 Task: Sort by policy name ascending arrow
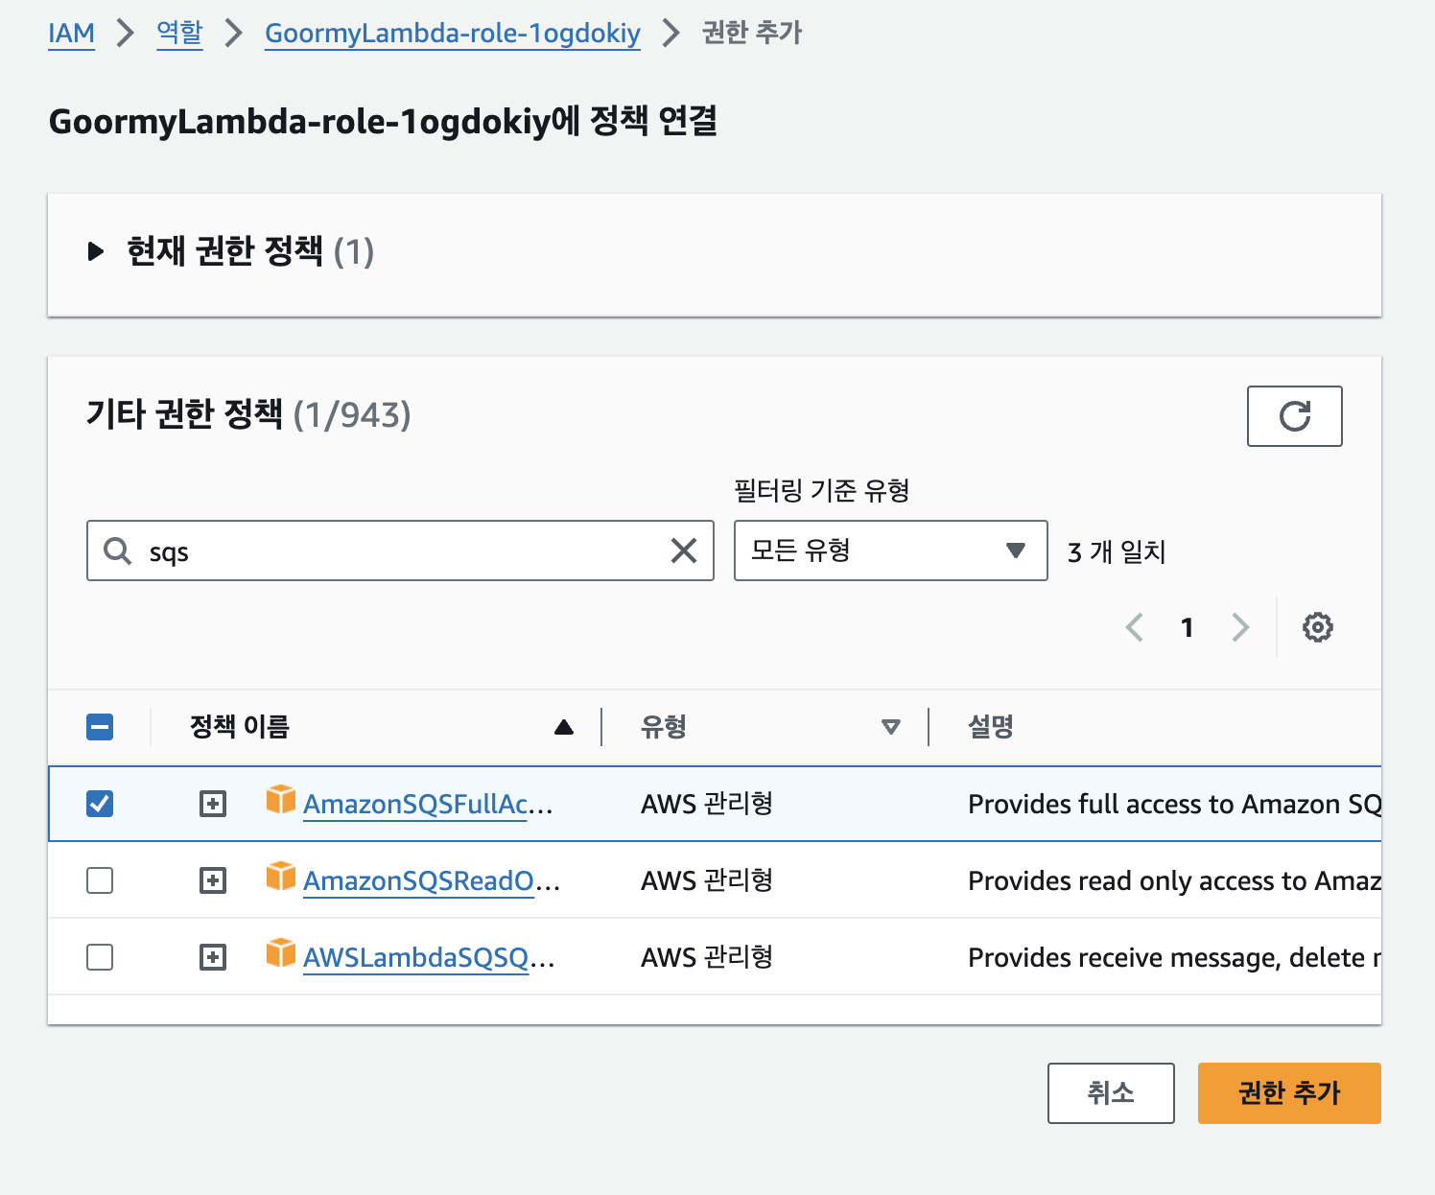564,727
